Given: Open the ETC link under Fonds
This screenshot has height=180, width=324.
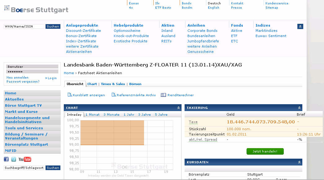Looking at the screenshot, I should (234, 41).
